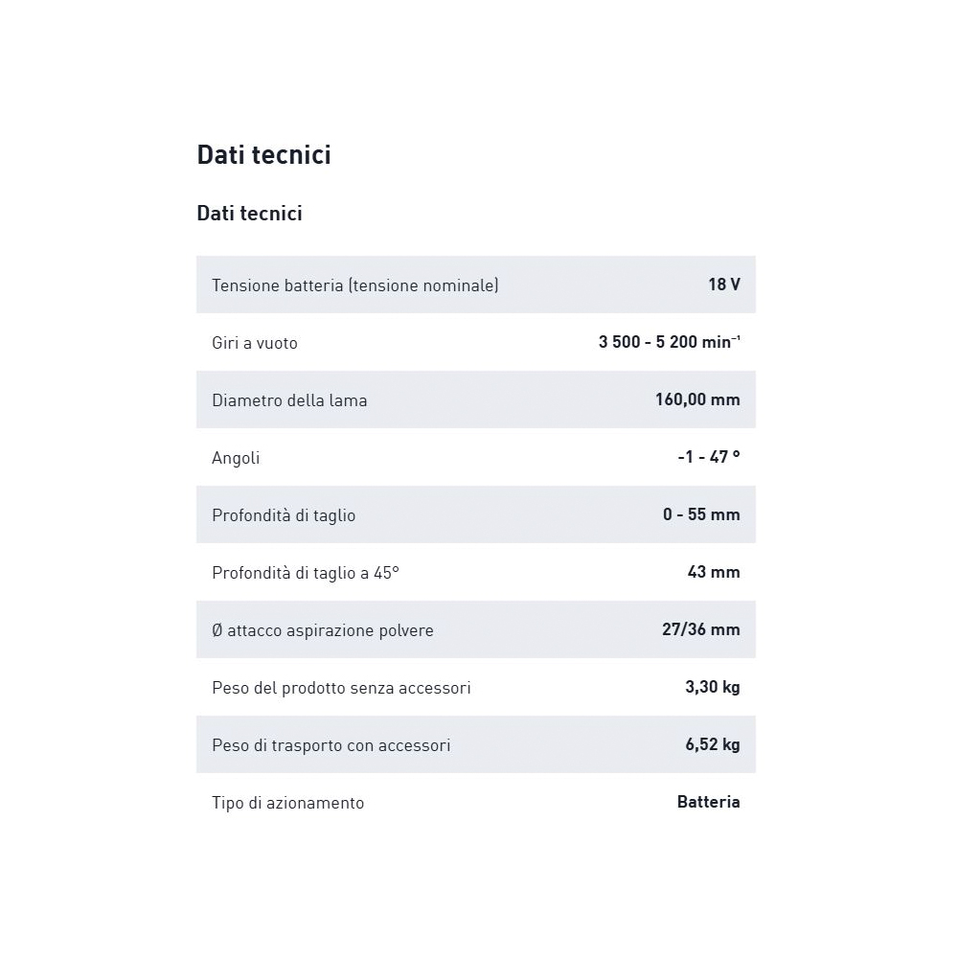Viewport: 958px width, 958px height.
Task: Select the "Ø attacco aspirazione polvere" label
Action: click(322, 630)
